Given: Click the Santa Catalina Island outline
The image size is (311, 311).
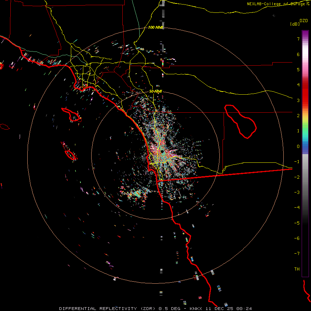Looking at the screenshot, I should pyautogui.click(x=72, y=115).
